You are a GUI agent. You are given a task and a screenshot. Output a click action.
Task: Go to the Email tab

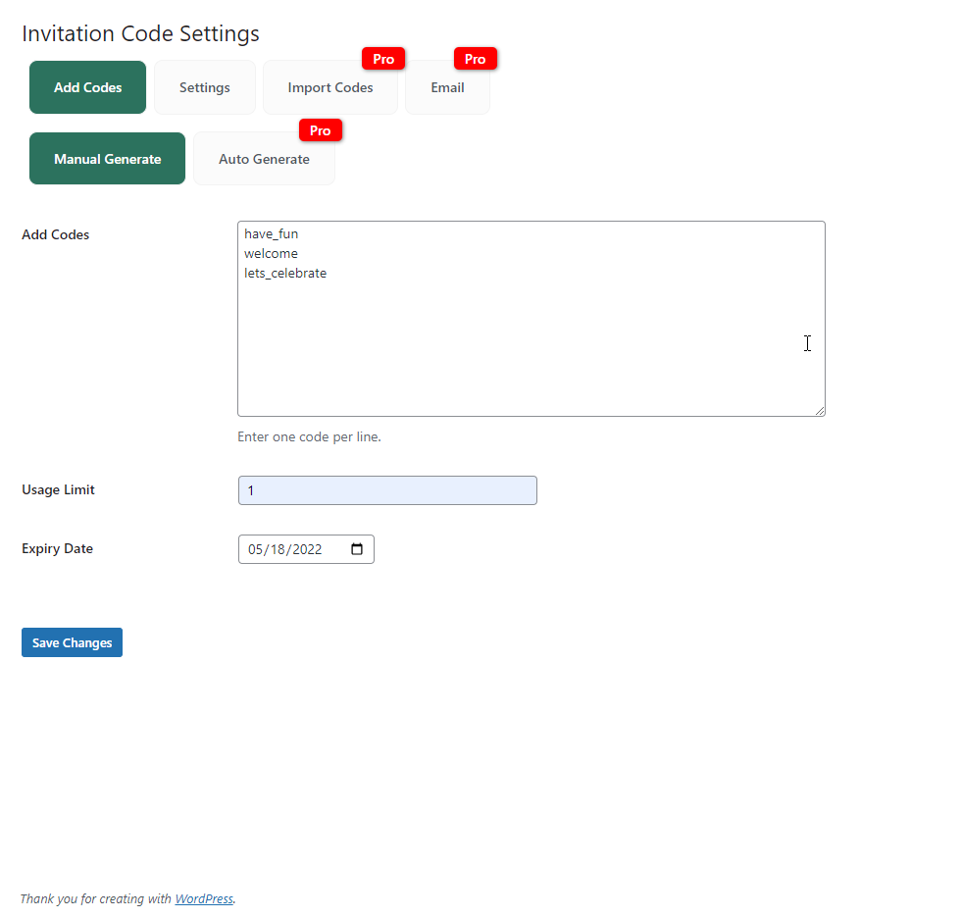(x=447, y=87)
